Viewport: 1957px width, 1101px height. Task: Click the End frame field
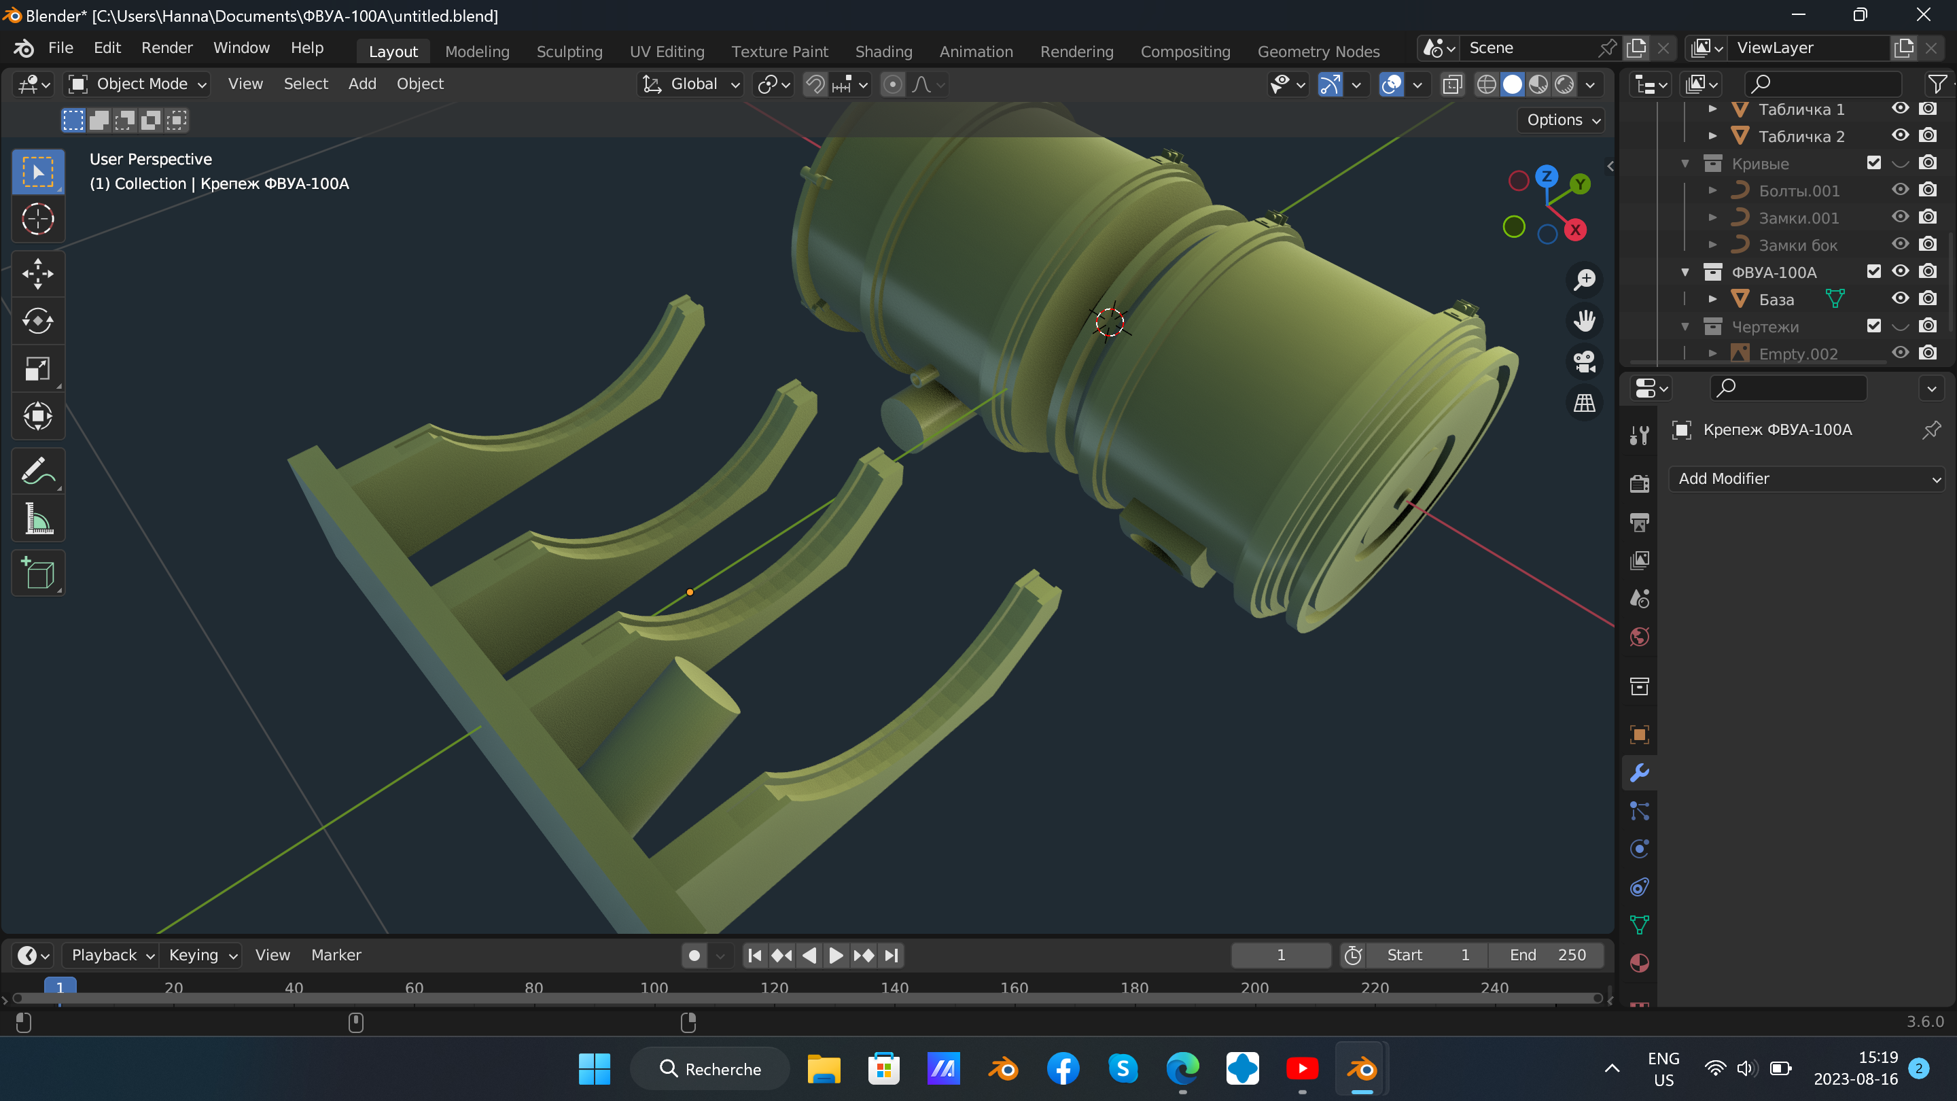pyautogui.click(x=1547, y=955)
